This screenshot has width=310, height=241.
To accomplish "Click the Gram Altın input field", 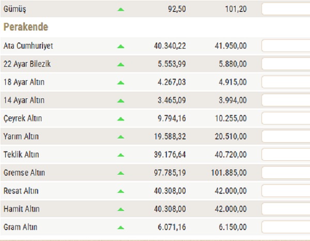I will click(x=286, y=227).
